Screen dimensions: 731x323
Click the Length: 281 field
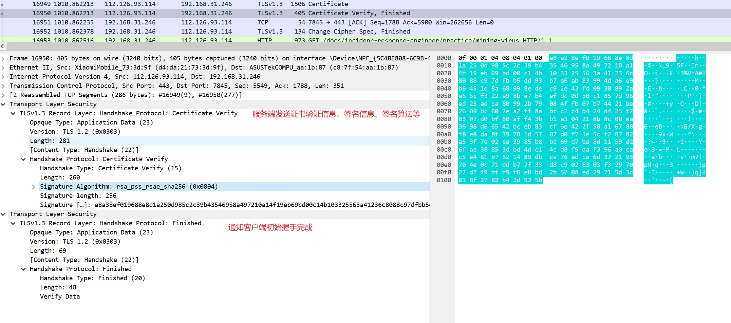(50, 141)
